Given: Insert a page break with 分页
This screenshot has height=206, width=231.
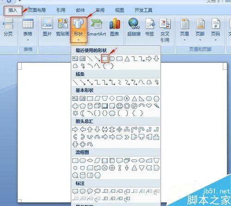Looking at the screenshot, I should (8, 27).
